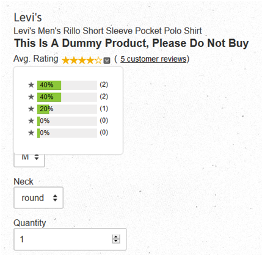Click the star icon in last rating row
Screen dimensions: 262x256
point(31,133)
